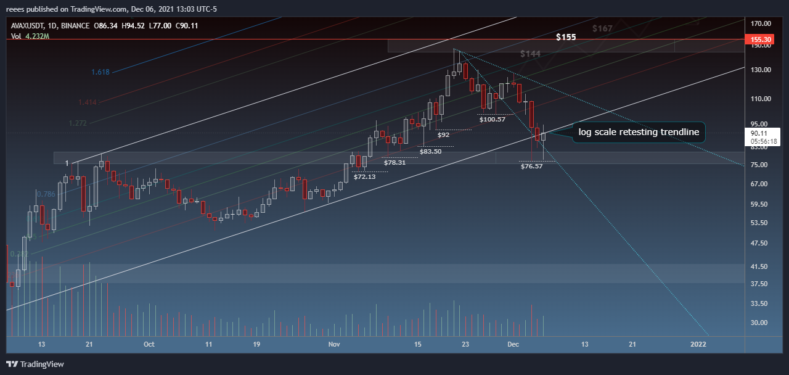Click the 1.272 Fib channel label

(x=78, y=123)
